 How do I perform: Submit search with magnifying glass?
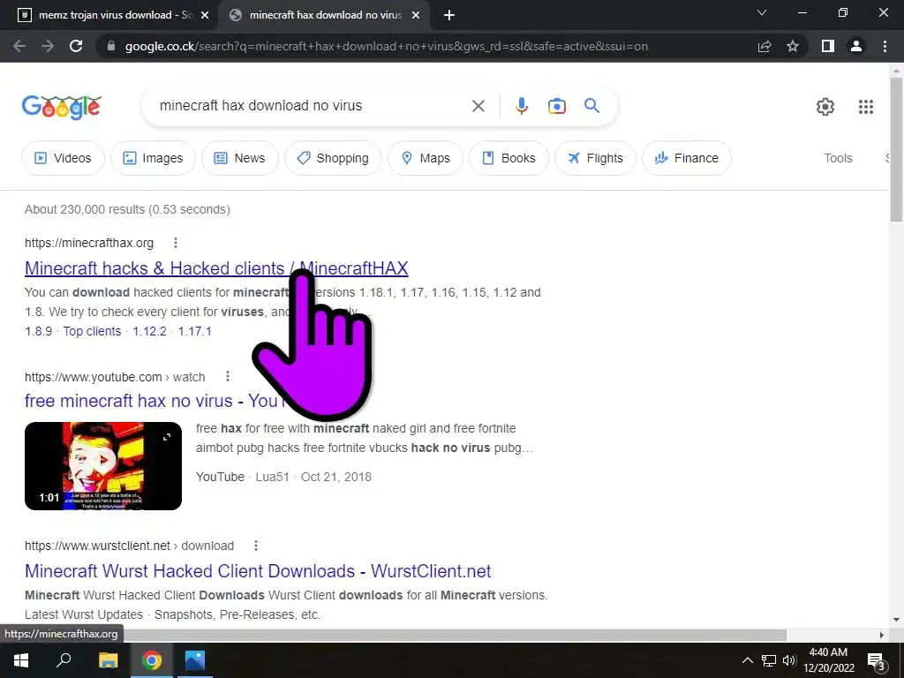(x=591, y=106)
